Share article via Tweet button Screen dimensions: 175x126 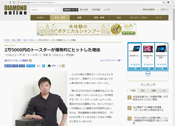pyautogui.click(x=31, y=66)
